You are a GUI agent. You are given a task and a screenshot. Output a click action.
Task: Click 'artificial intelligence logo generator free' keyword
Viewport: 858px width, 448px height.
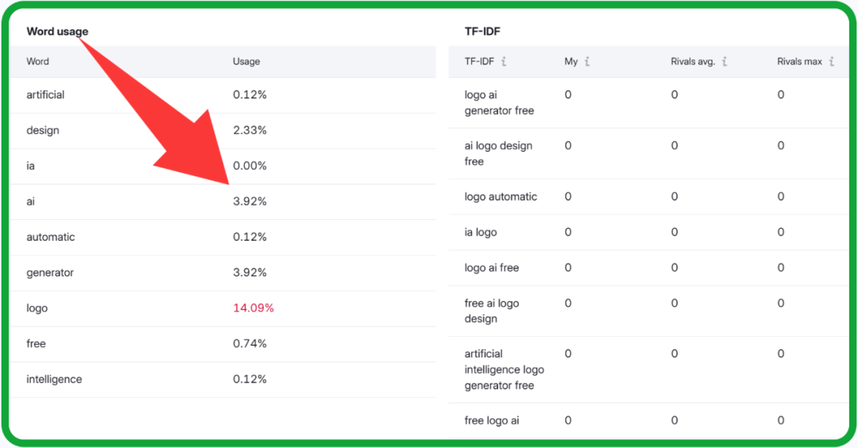coord(504,370)
